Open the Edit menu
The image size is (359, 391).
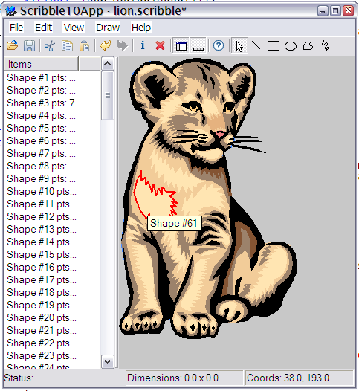click(43, 28)
